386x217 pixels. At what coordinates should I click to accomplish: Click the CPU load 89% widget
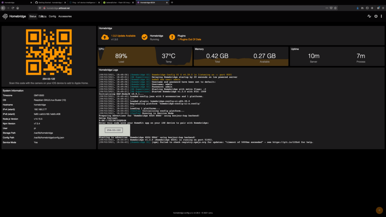point(121,56)
